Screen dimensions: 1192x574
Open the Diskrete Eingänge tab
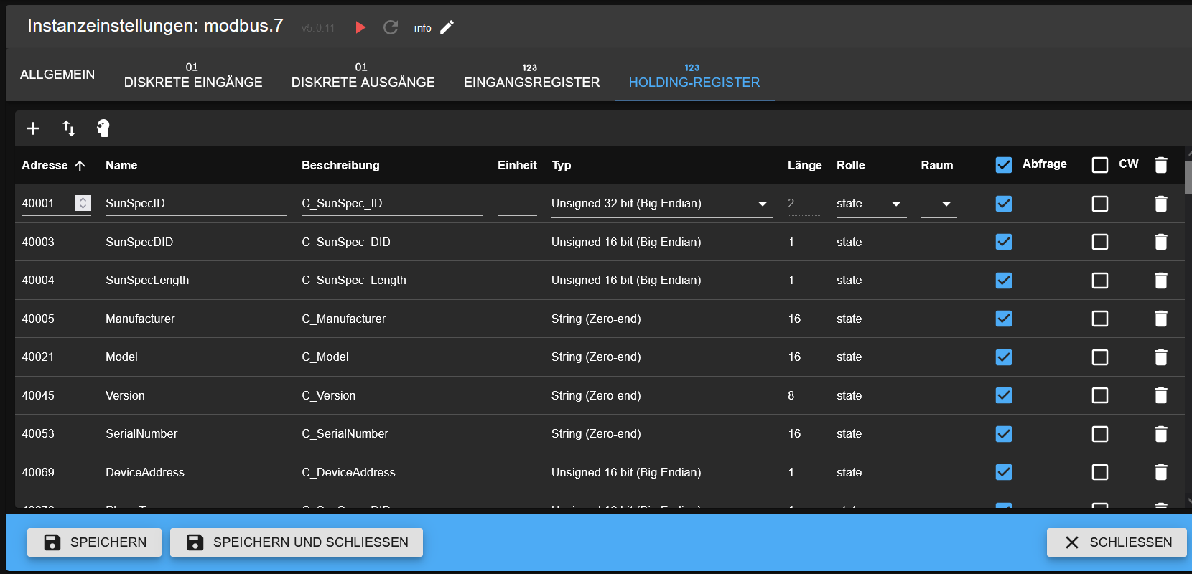click(193, 75)
